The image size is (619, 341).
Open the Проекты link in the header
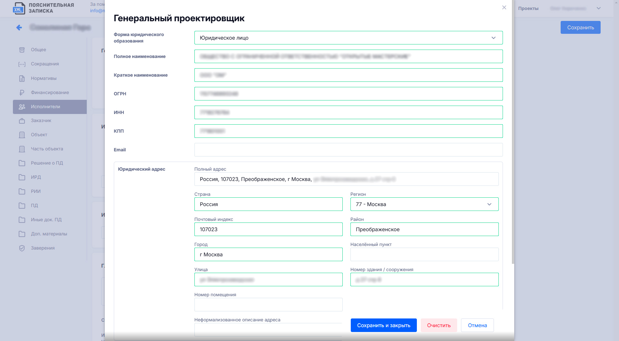click(528, 8)
